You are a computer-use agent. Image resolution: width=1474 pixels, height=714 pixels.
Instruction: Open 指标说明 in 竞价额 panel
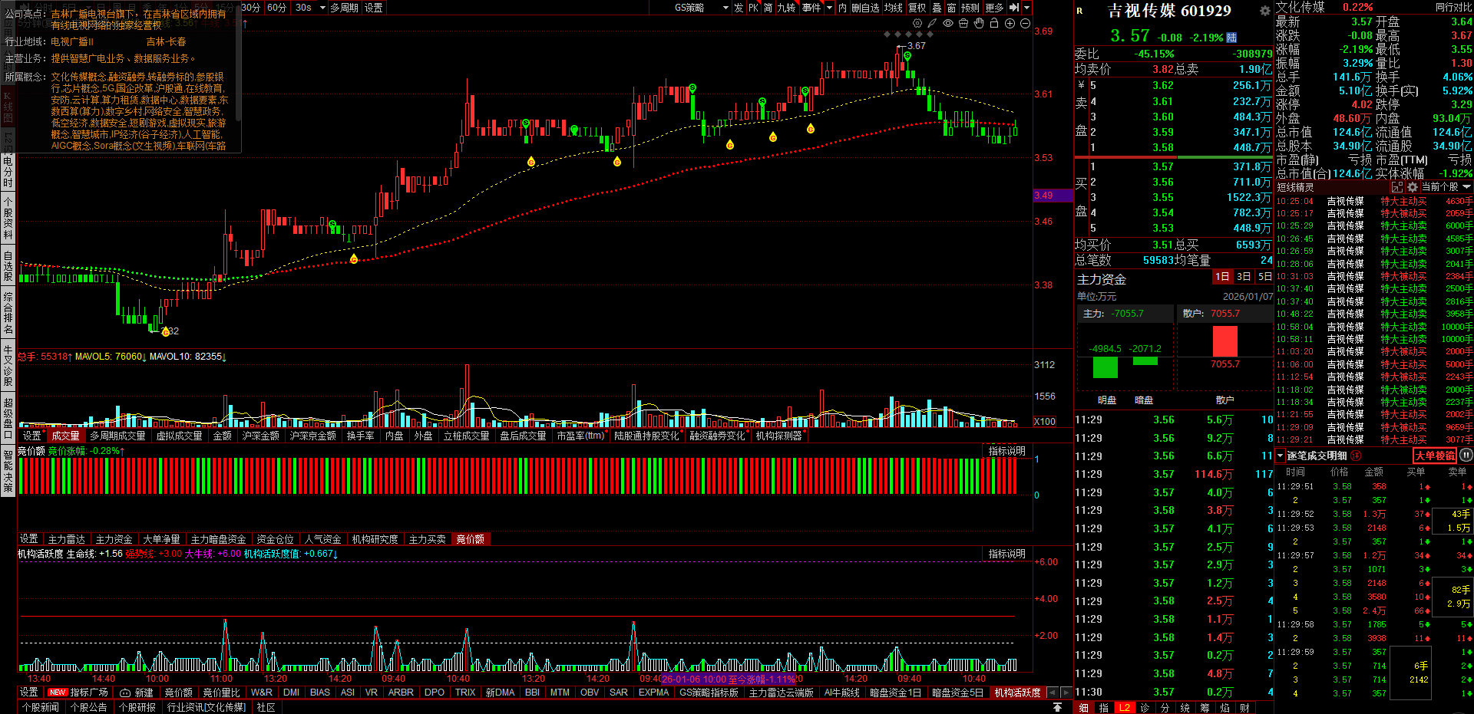1006,451
